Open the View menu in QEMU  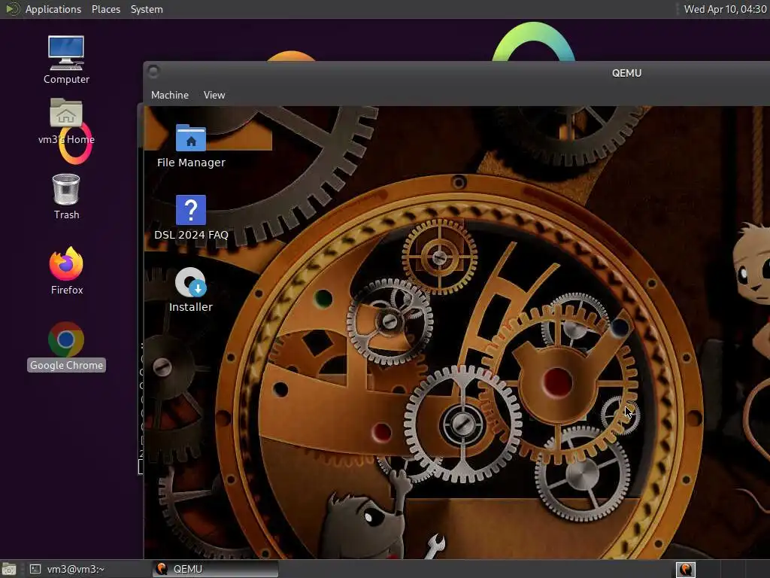[x=214, y=95]
